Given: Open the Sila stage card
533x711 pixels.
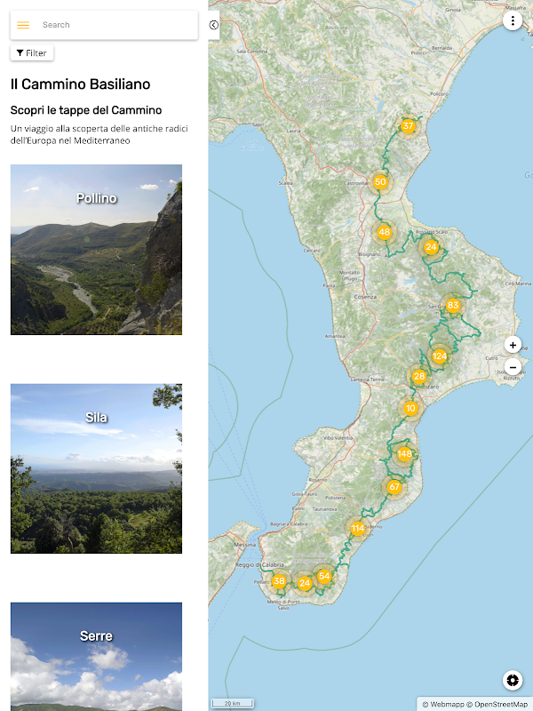Looking at the screenshot, I should (x=96, y=468).
